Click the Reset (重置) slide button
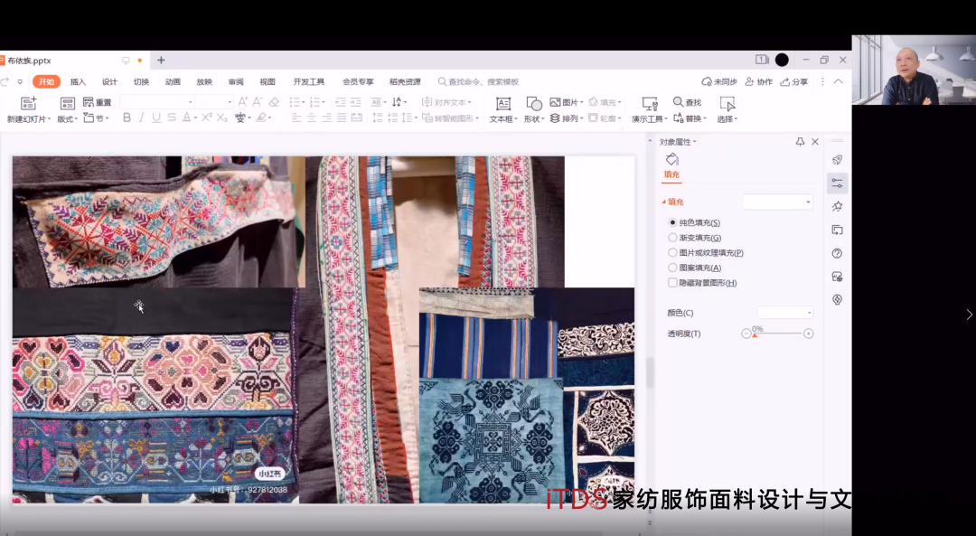Image resolution: width=976 pixels, height=536 pixels. pos(97,102)
